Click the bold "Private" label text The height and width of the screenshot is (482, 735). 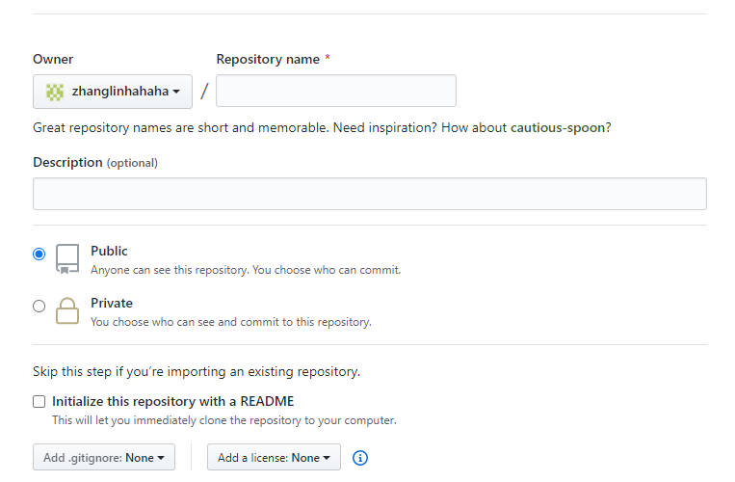click(112, 303)
